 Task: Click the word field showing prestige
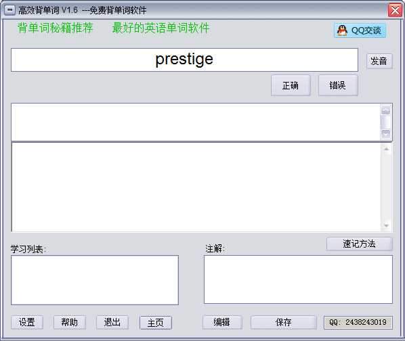tap(184, 60)
